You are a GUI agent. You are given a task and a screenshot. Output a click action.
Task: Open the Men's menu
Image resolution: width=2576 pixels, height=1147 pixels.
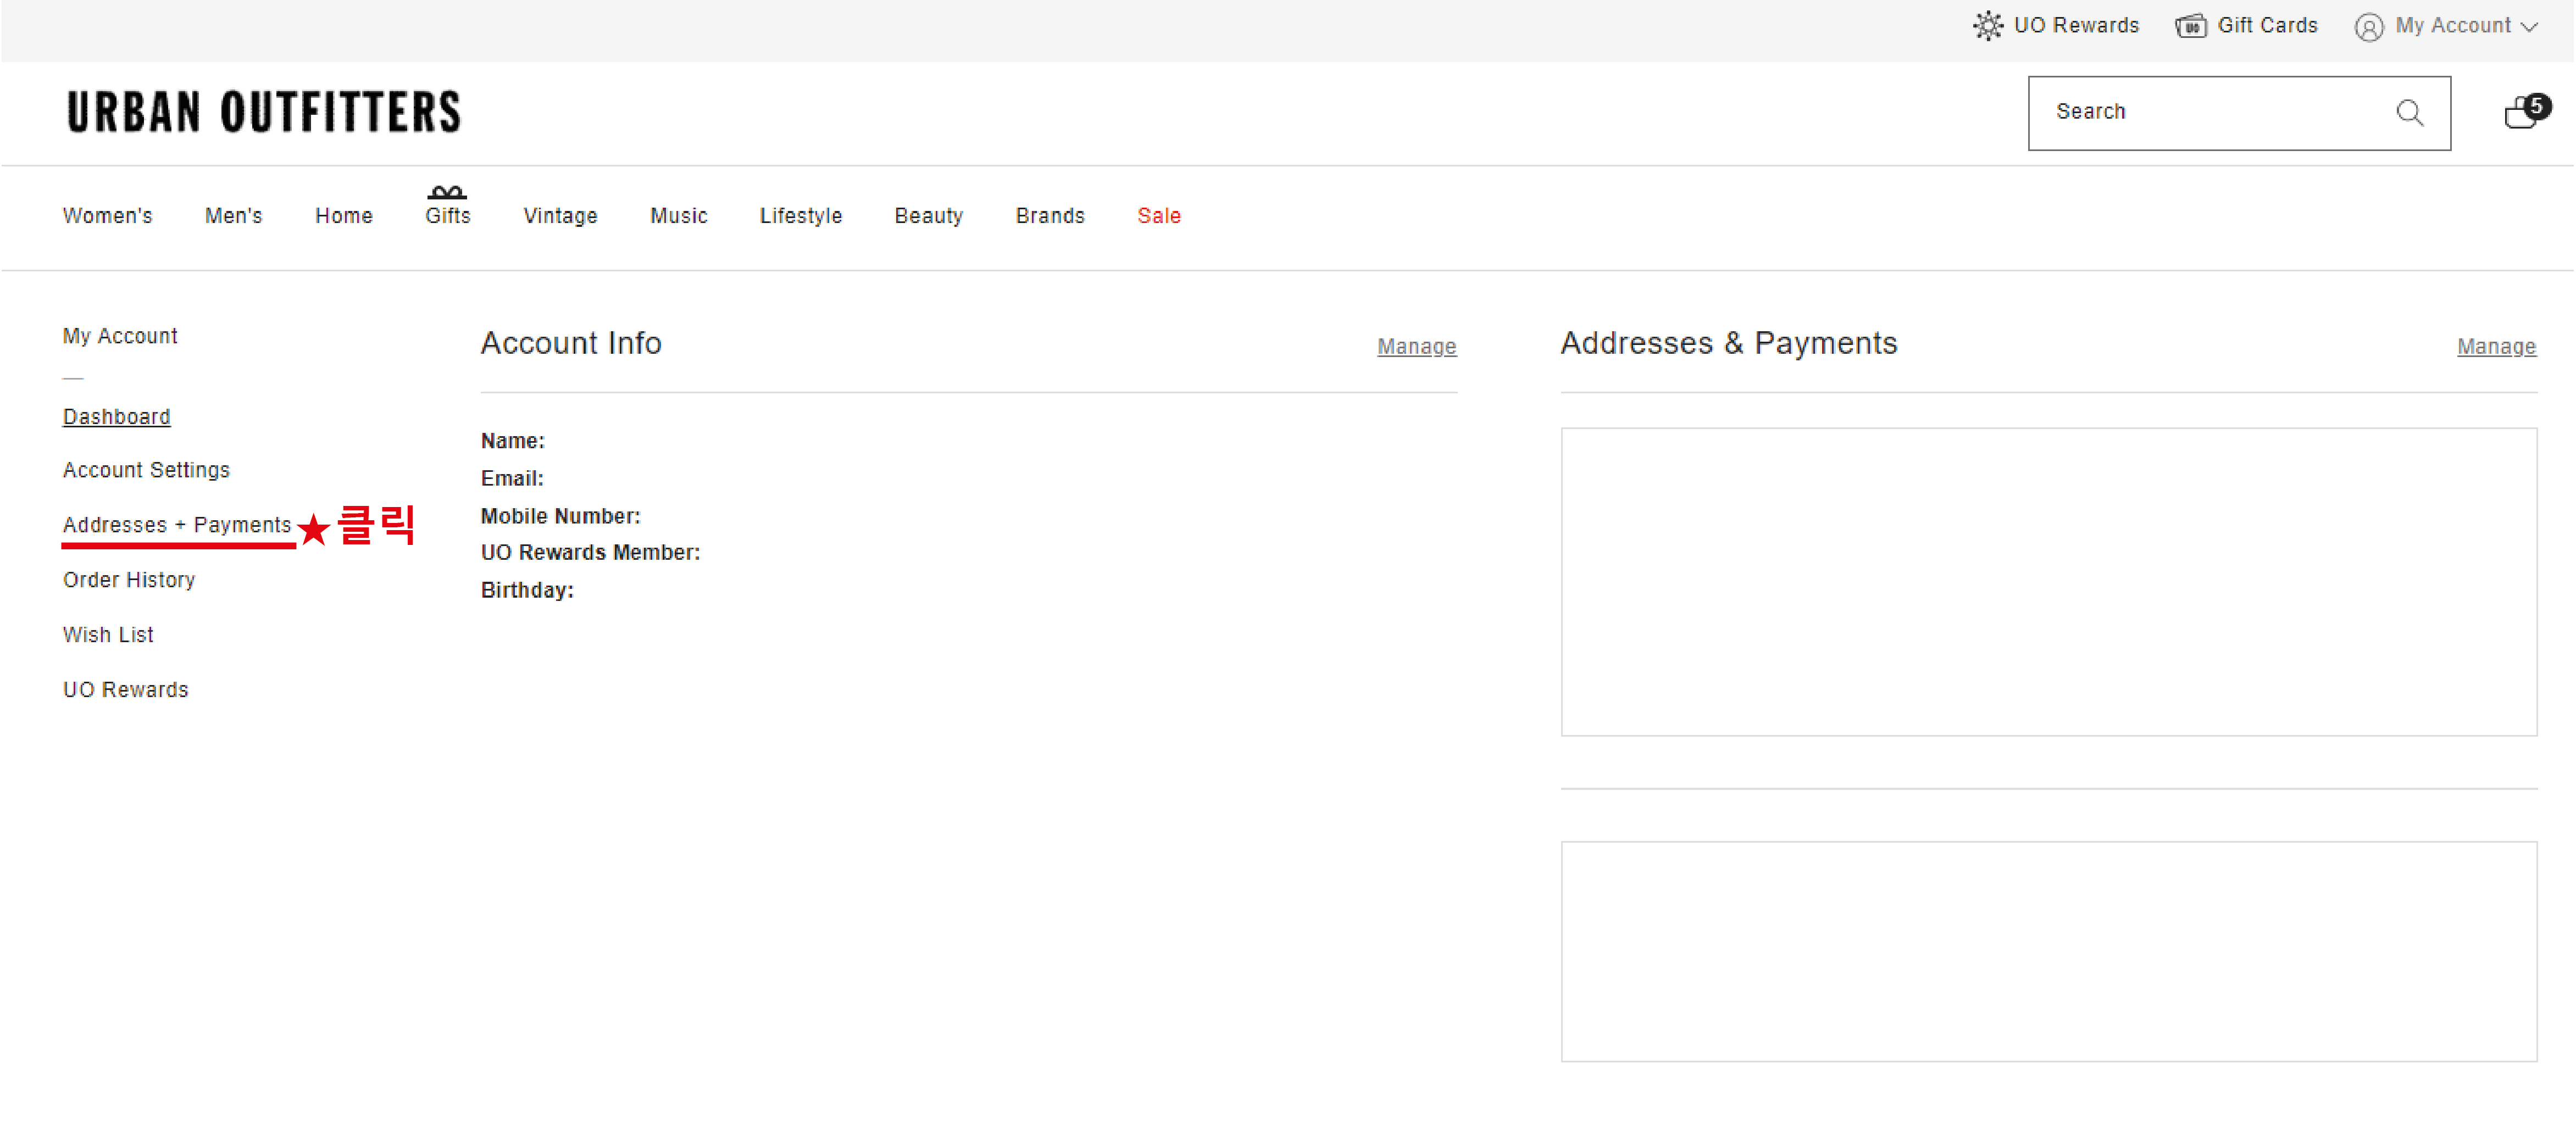click(234, 216)
